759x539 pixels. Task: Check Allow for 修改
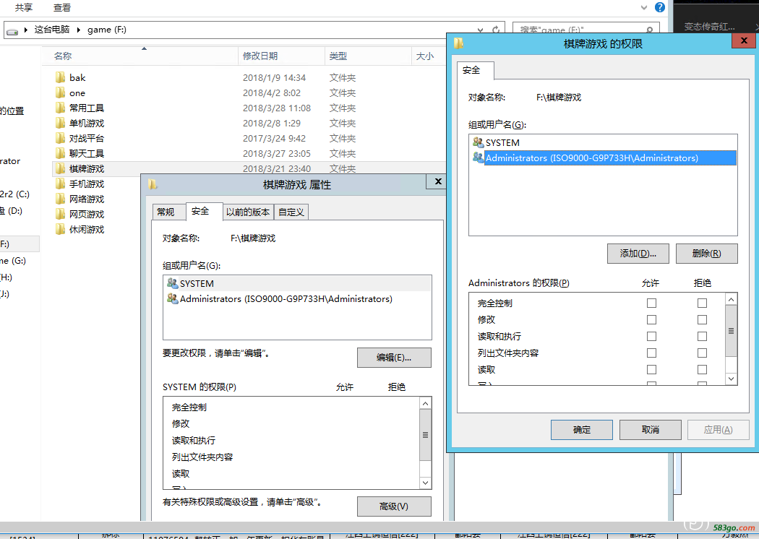pos(651,320)
